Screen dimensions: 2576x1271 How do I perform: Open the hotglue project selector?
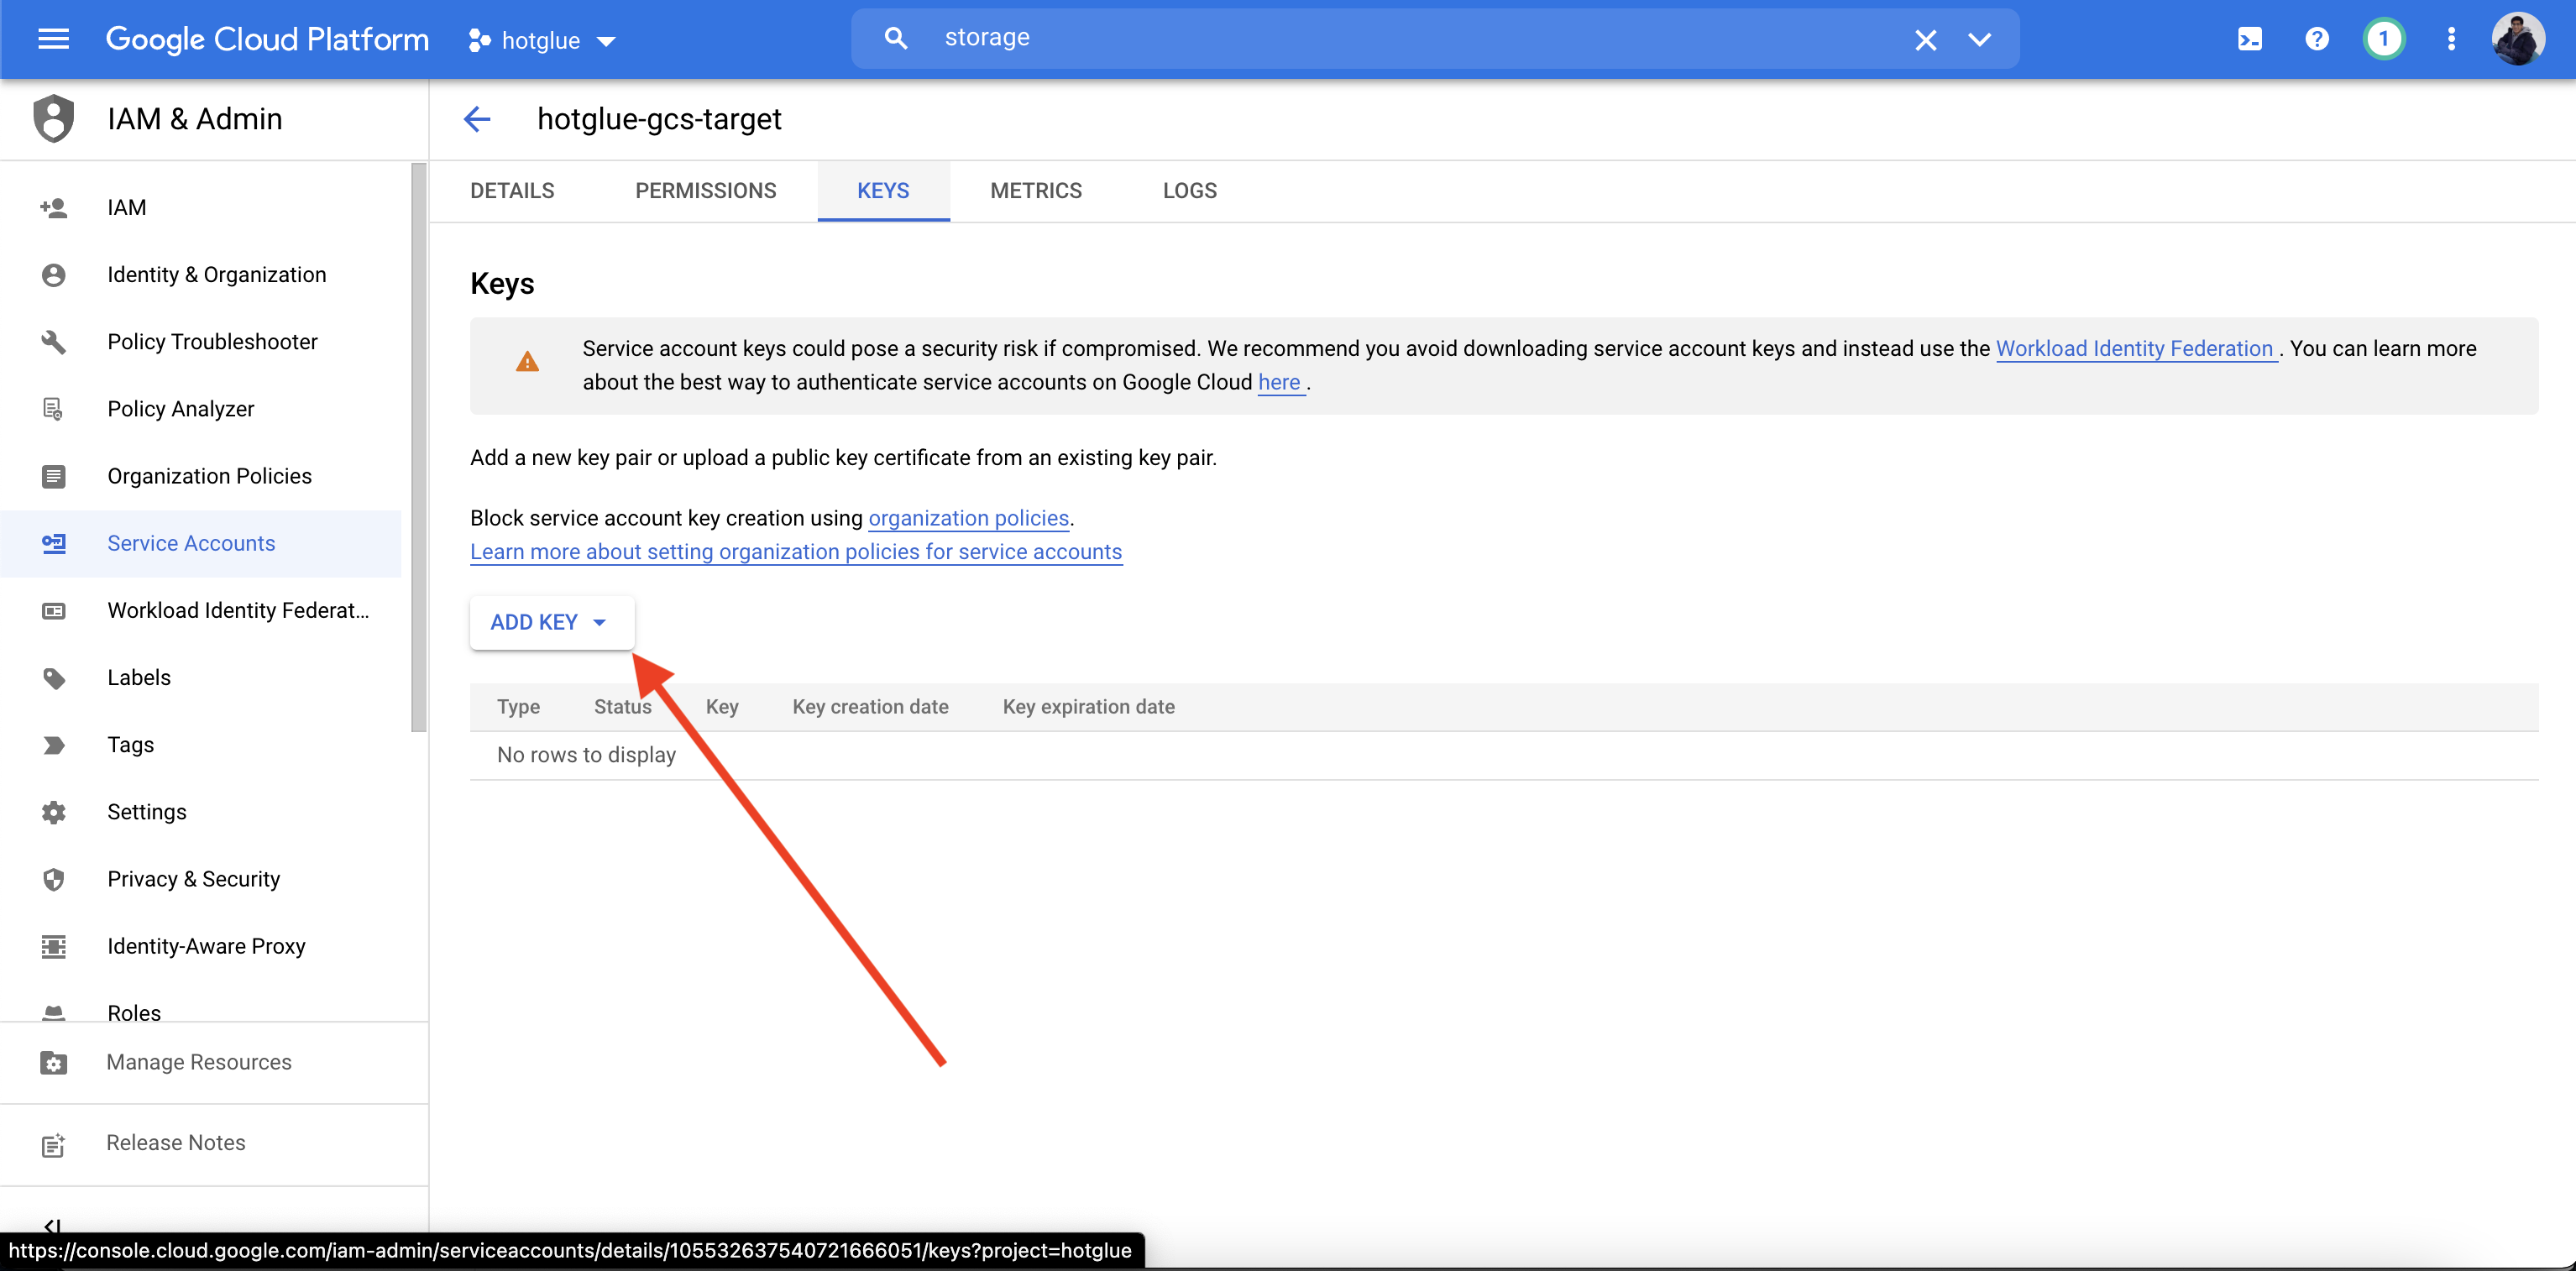pos(541,40)
